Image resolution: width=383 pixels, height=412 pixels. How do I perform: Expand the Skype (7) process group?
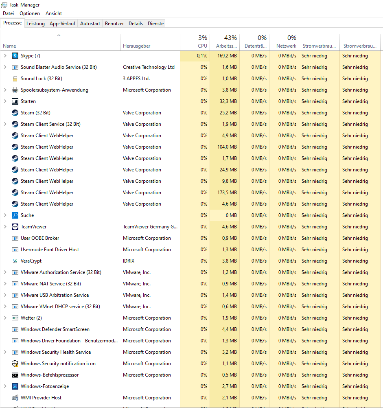click(5, 56)
